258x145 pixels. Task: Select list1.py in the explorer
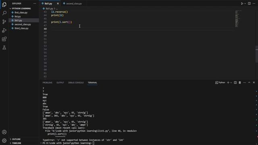[18, 21]
